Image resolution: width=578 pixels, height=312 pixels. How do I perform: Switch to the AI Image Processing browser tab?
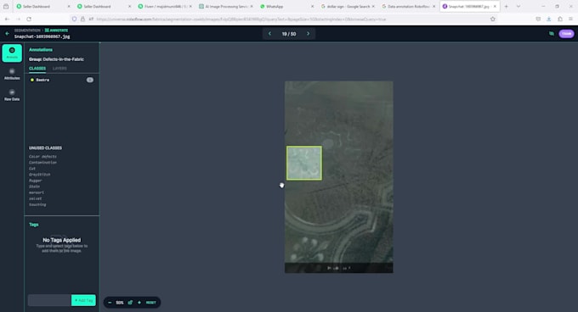coord(225,6)
